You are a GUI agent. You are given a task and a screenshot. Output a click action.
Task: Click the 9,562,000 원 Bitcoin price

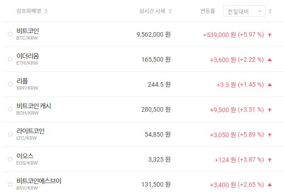click(153, 34)
